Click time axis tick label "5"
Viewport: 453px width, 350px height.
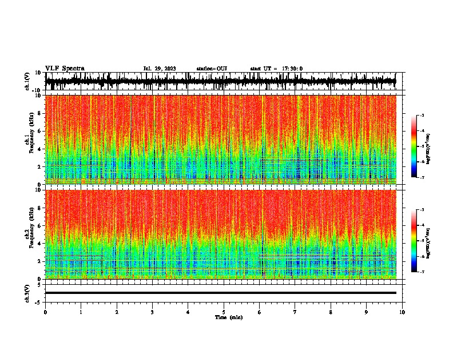[x=224, y=312]
